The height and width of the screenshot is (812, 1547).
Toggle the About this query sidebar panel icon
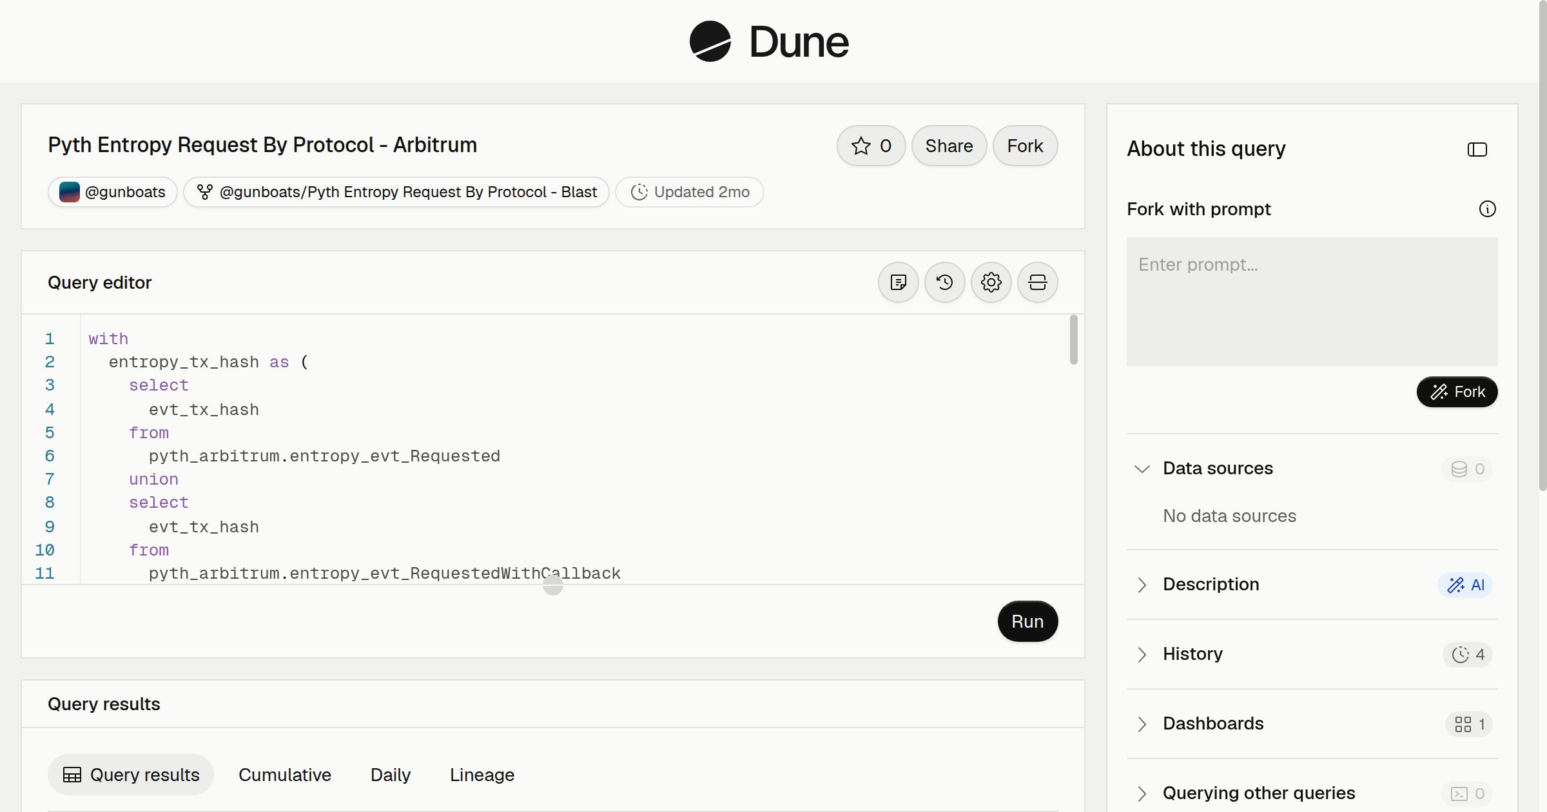1477,150
